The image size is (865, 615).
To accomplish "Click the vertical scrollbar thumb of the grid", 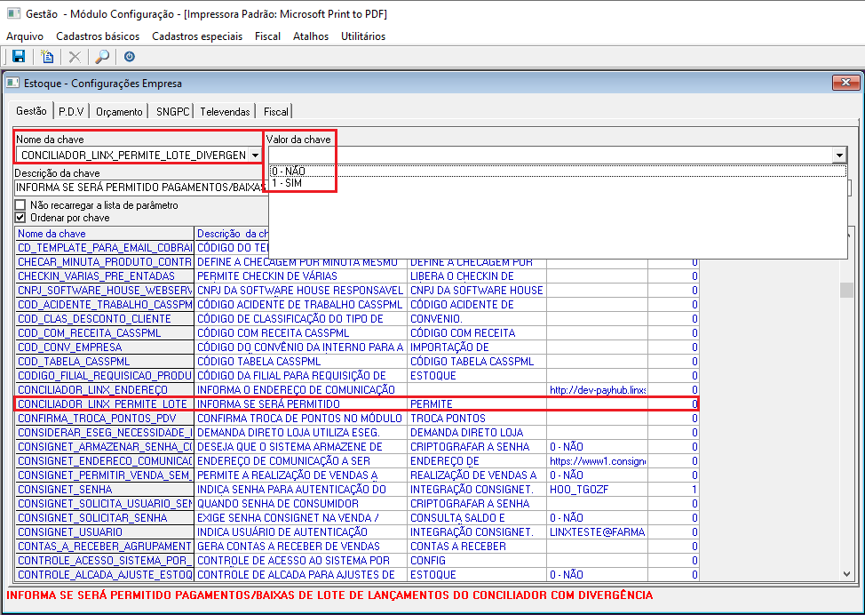I will (x=846, y=291).
